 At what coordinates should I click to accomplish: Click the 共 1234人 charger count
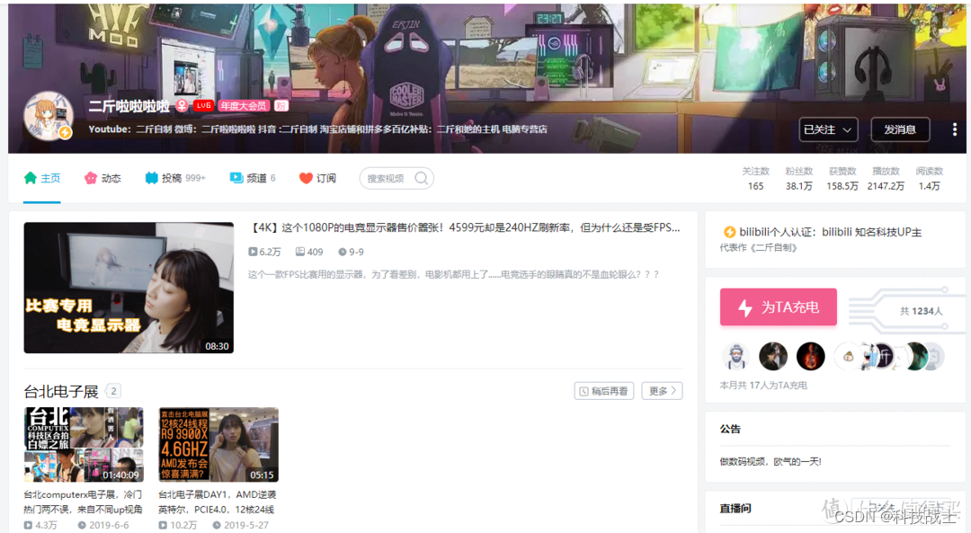(x=921, y=311)
